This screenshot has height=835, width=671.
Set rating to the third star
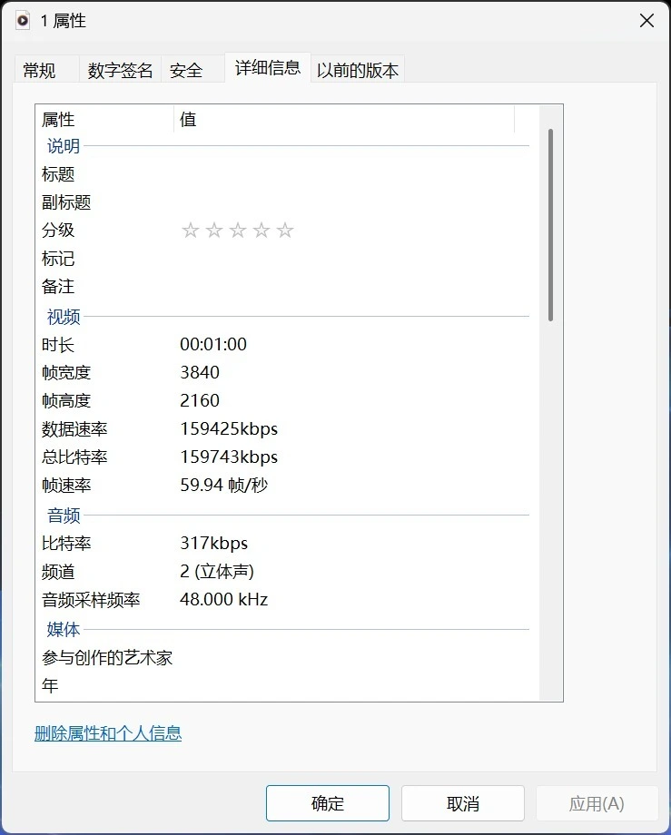[238, 231]
